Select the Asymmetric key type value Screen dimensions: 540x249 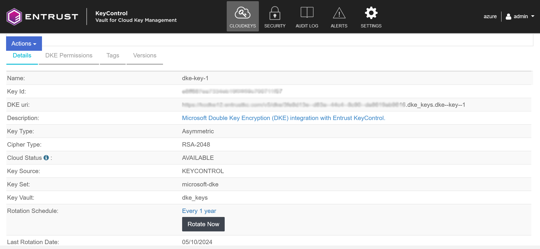point(198,131)
